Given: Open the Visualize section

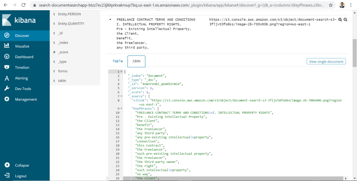Looking at the screenshot, I should 22,46.
